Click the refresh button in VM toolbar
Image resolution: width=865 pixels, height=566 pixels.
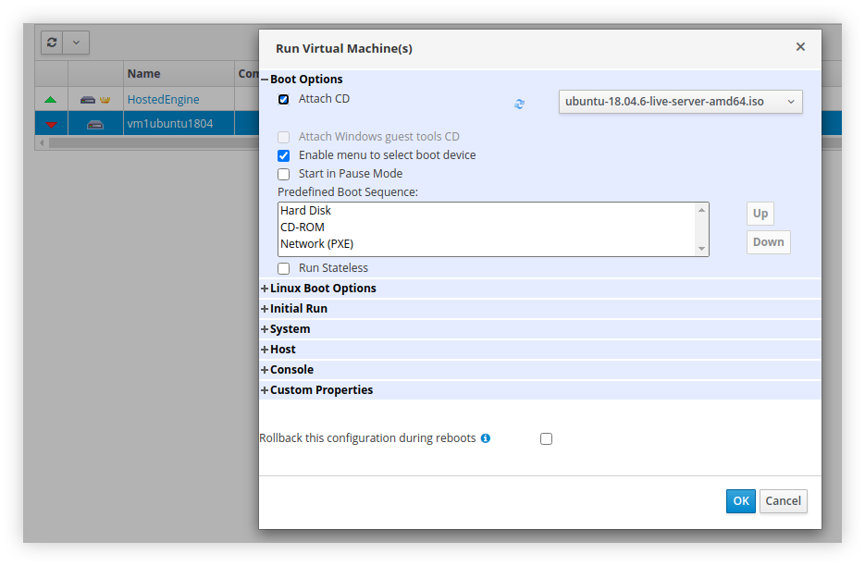52,43
